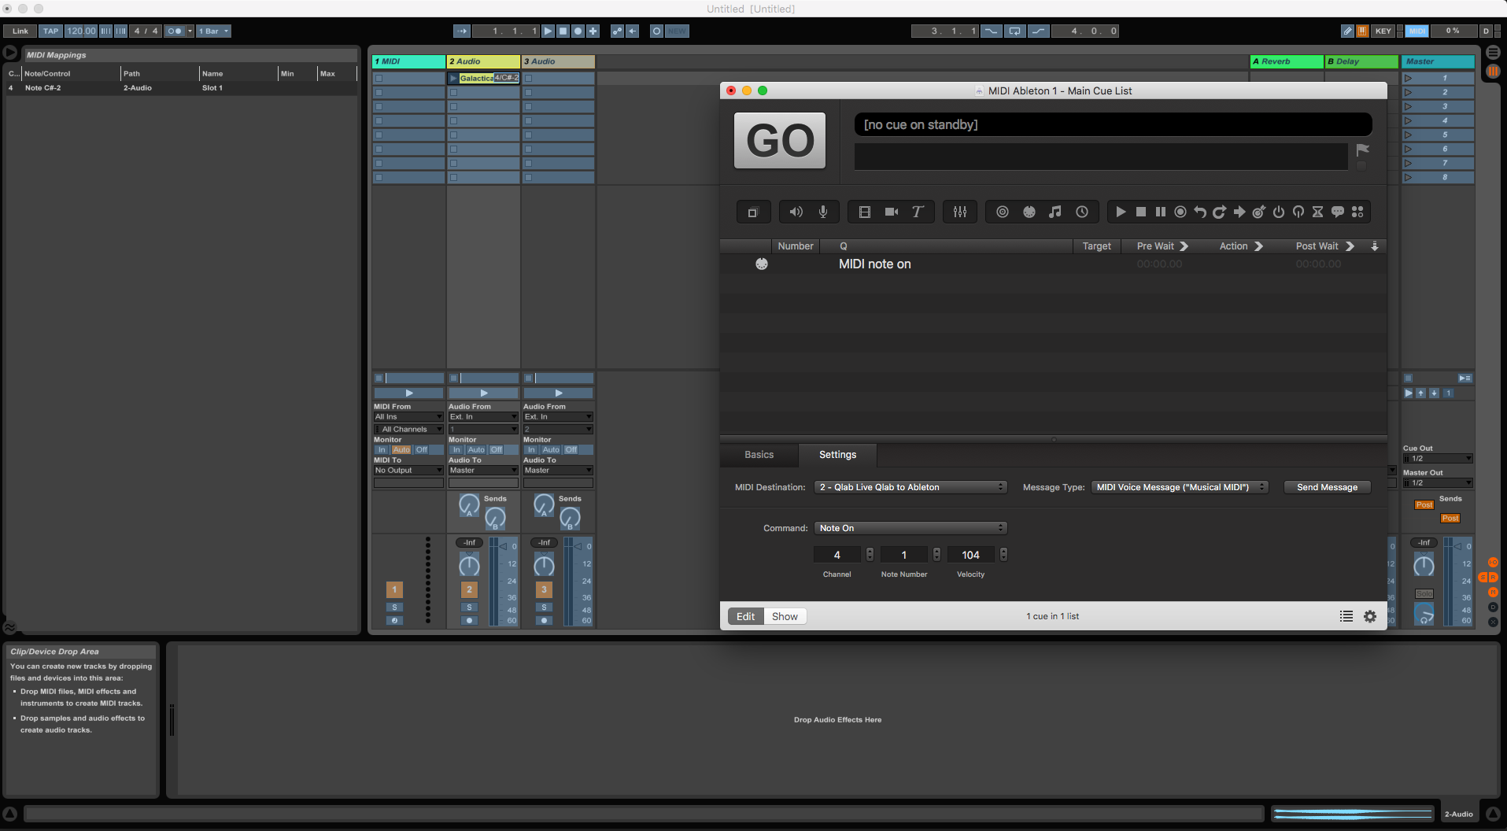Viewport: 1507px width, 831px height.
Task: Launch the Galactica clip in slot 1
Action: [x=453, y=78]
